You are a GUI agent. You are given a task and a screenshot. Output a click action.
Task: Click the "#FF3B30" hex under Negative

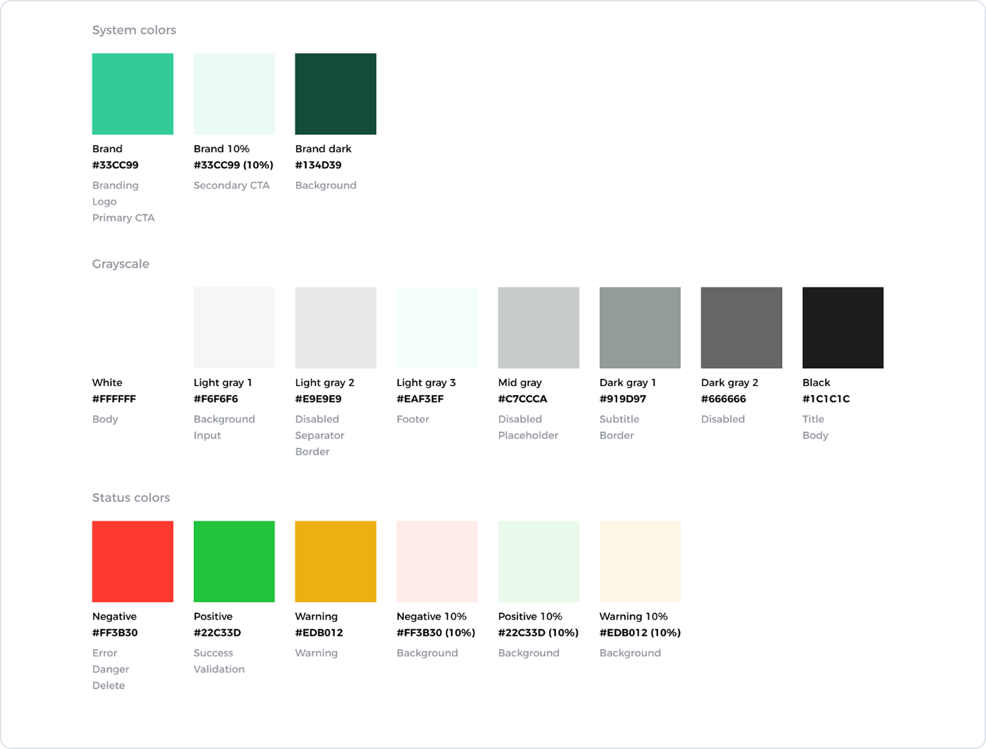(115, 633)
